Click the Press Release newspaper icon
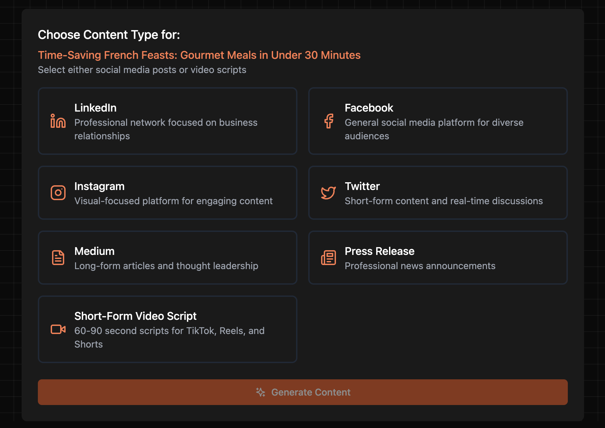 coord(328,258)
